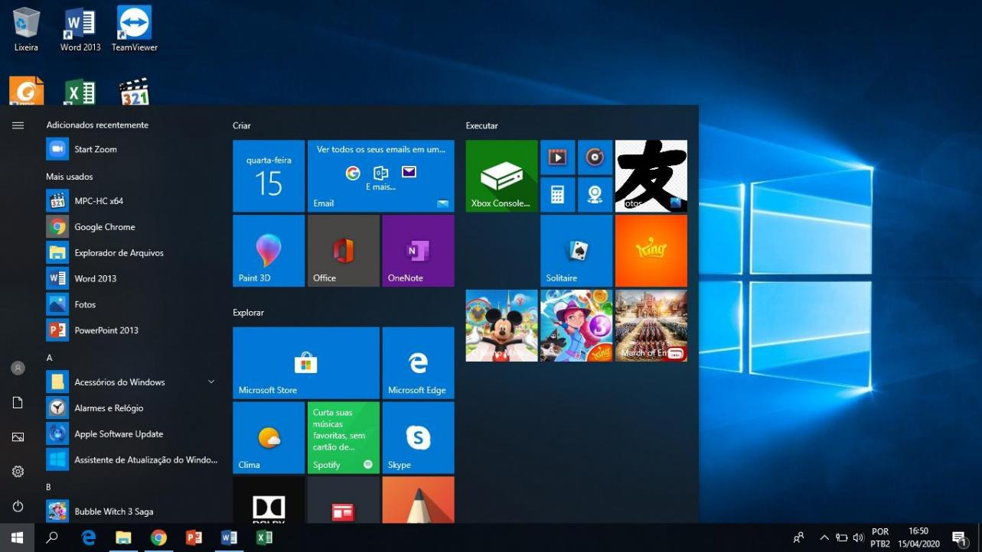Launch the Microsoft Edge tile
The width and height of the screenshot is (982, 552).
click(x=418, y=363)
